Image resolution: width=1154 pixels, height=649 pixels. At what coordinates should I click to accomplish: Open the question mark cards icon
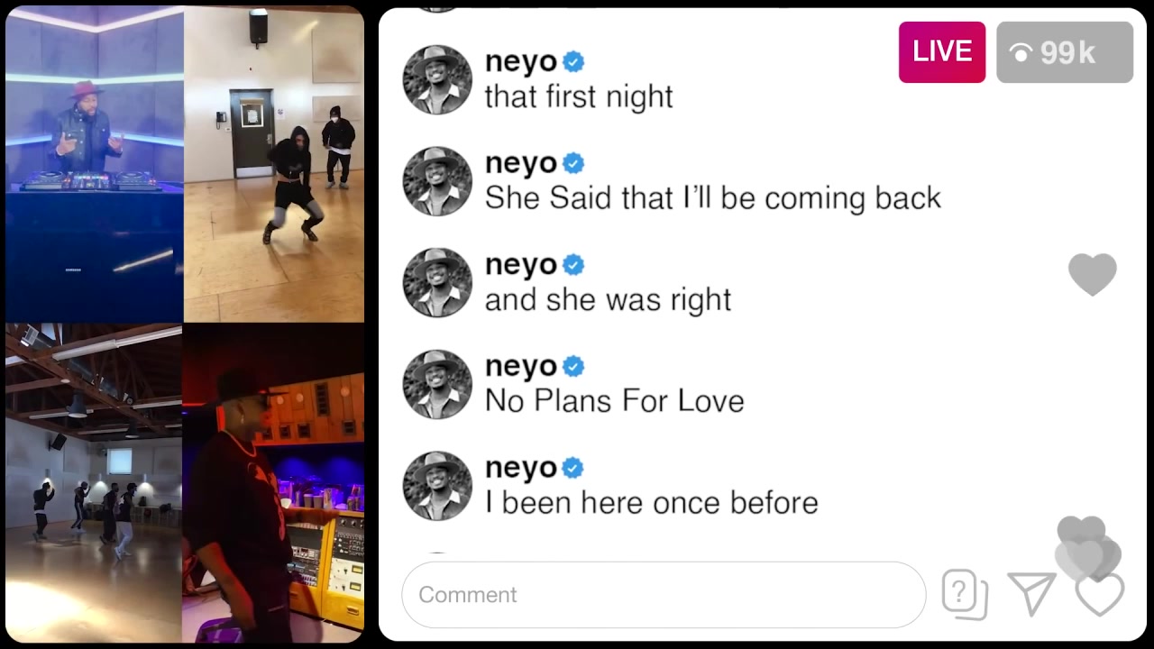pos(965,595)
